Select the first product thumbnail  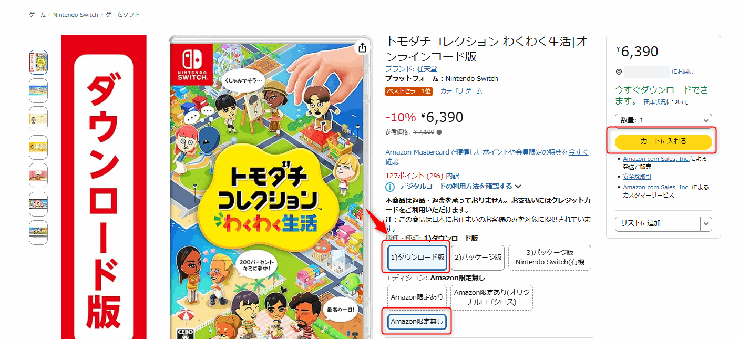click(38, 63)
